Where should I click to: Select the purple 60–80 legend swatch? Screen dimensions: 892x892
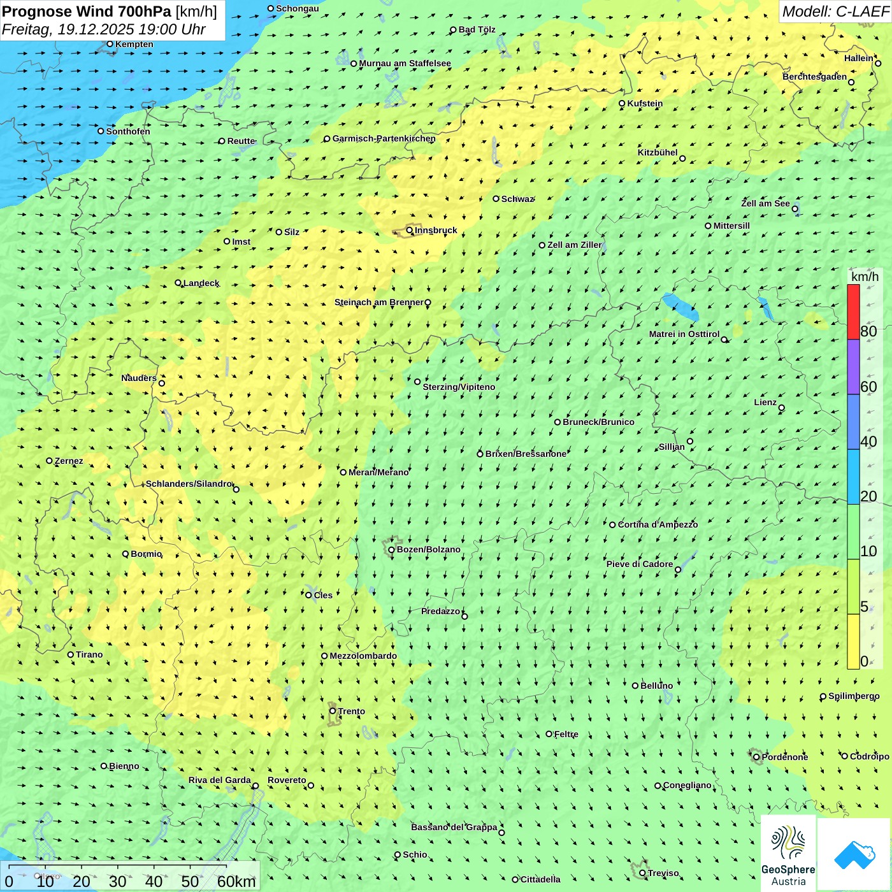click(853, 367)
